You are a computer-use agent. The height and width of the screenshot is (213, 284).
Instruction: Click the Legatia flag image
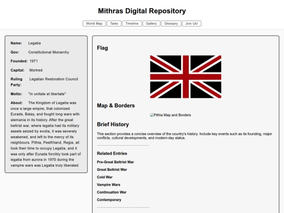coord(186,77)
